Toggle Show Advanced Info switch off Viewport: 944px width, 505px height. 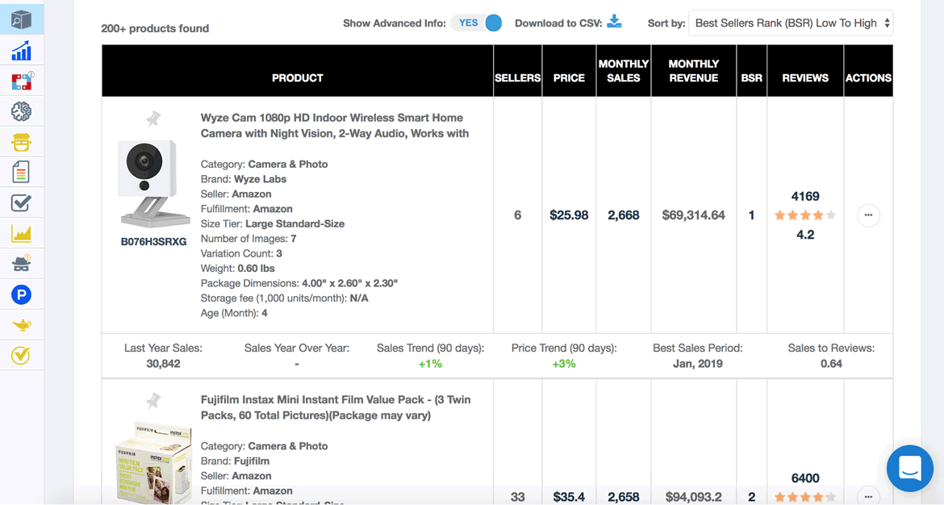pos(476,23)
